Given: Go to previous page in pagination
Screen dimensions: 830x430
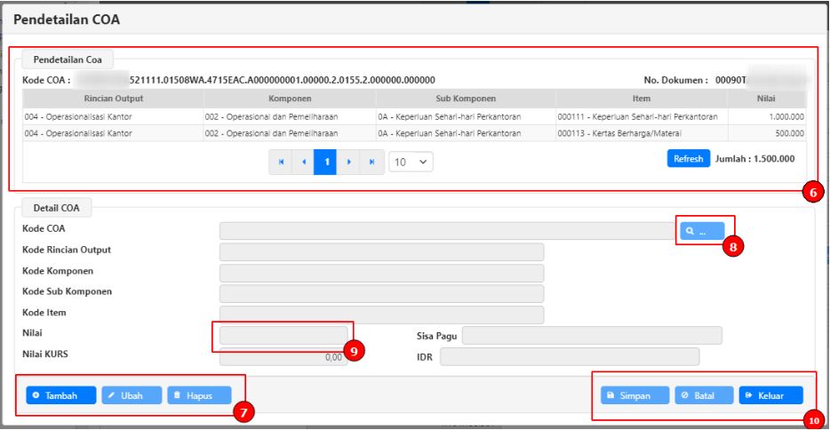Looking at the screenshot, I should 304,163.
